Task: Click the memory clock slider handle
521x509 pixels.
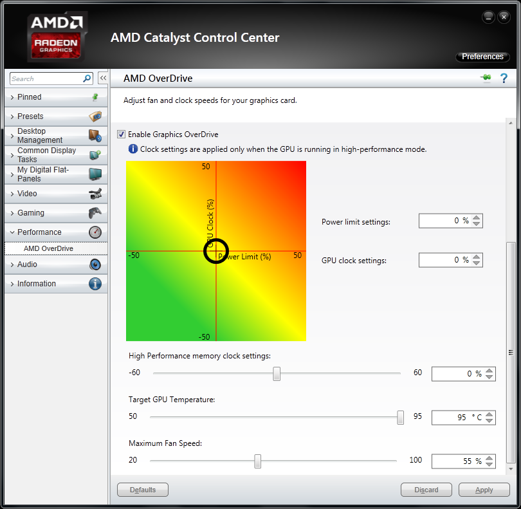Action: tap(277, 374)
